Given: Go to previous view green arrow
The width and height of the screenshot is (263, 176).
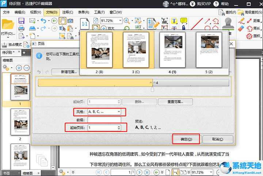Looking at the screenshot, I should coord(54,21).
